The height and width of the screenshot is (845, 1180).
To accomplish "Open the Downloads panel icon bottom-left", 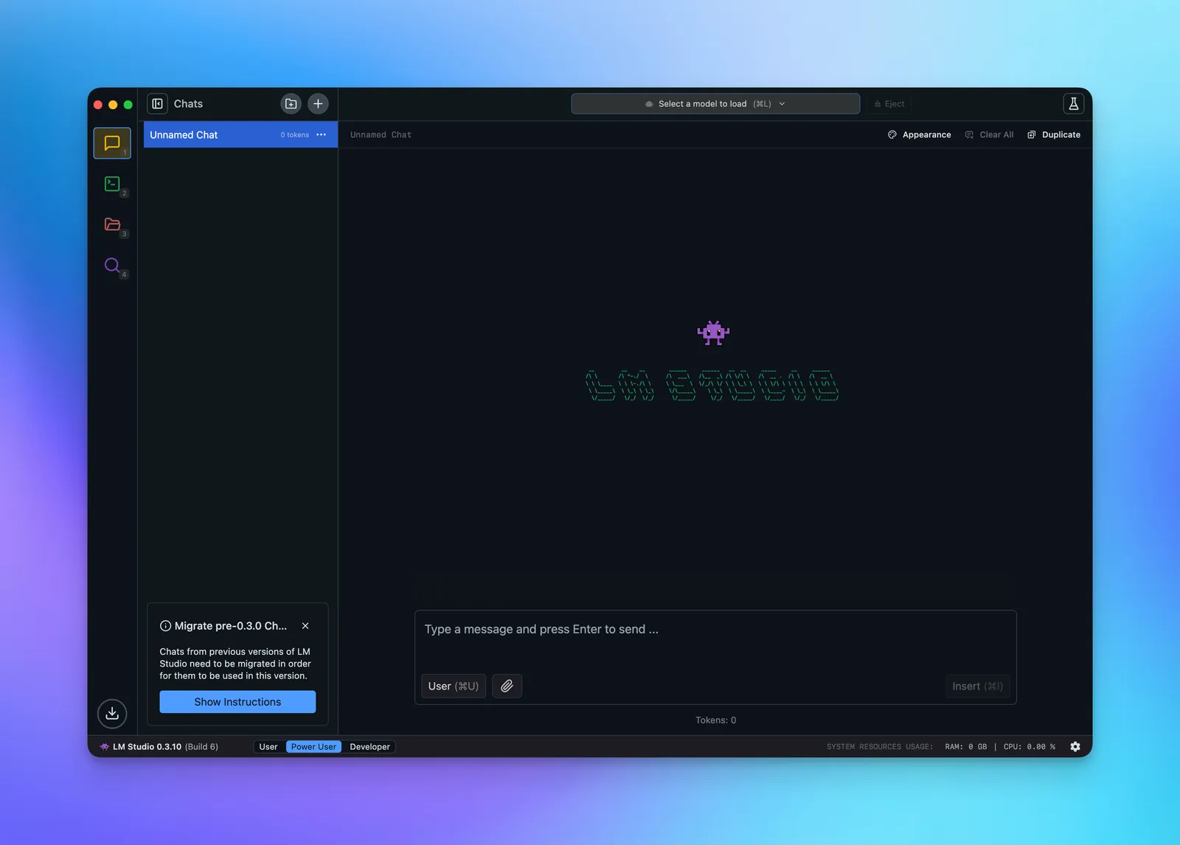I will (x=112, y=713).
